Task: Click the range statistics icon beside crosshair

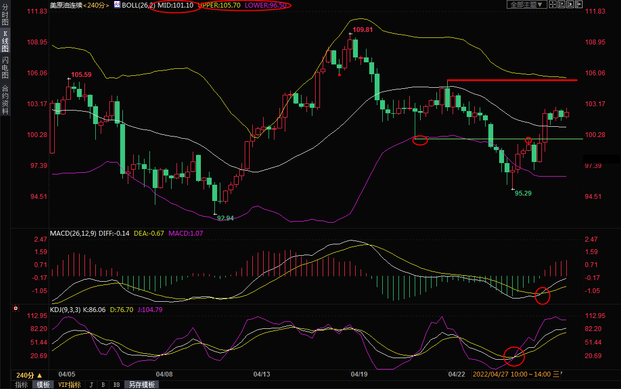Action: [x=561, y=4]
